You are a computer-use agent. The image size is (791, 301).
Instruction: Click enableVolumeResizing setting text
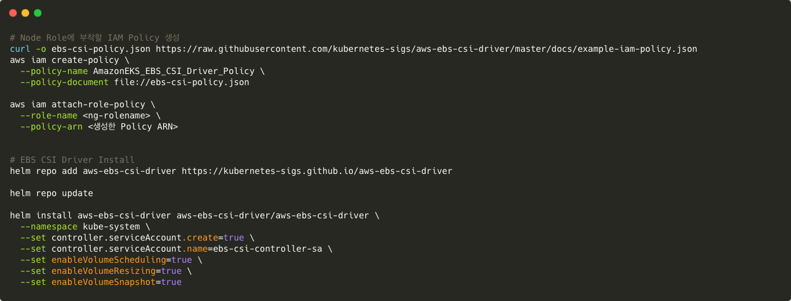pos(103,271)
